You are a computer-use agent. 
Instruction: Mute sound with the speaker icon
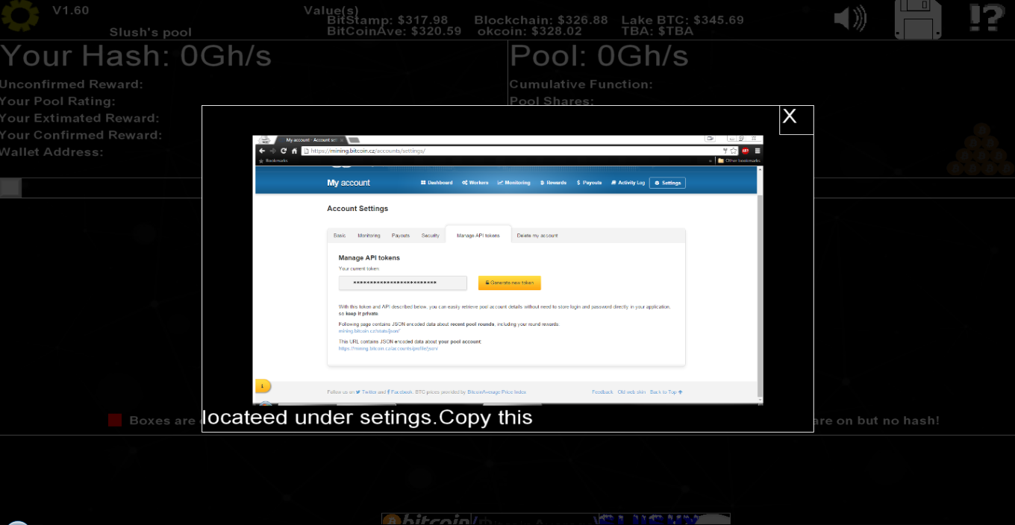(x=850, y=18)
